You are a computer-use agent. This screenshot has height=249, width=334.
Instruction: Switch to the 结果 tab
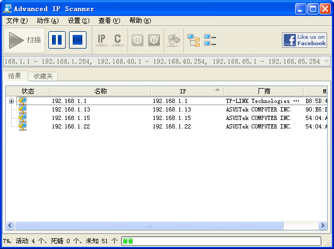tap(15, 76)
